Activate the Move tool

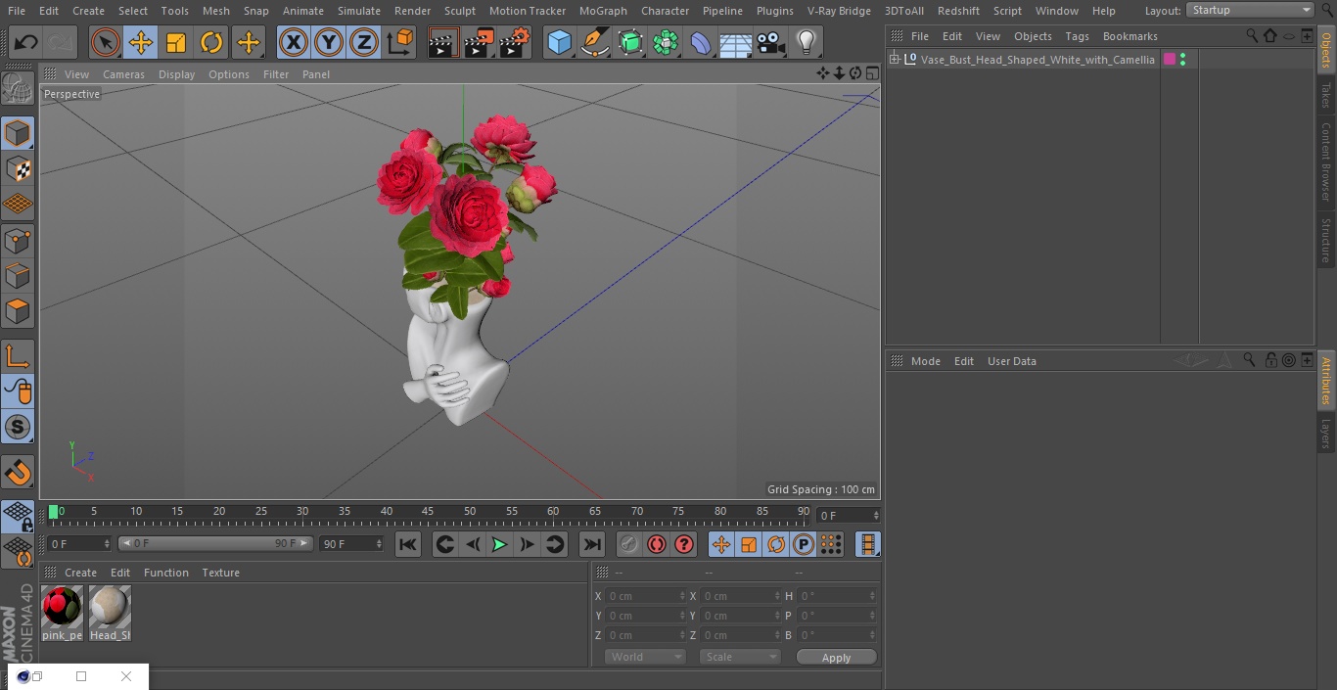pyautogui.click(x=141, y=43)
